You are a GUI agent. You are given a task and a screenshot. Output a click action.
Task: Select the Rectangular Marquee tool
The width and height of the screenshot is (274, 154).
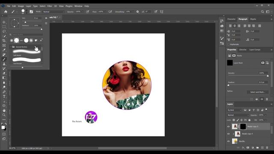tap(4, 27)
